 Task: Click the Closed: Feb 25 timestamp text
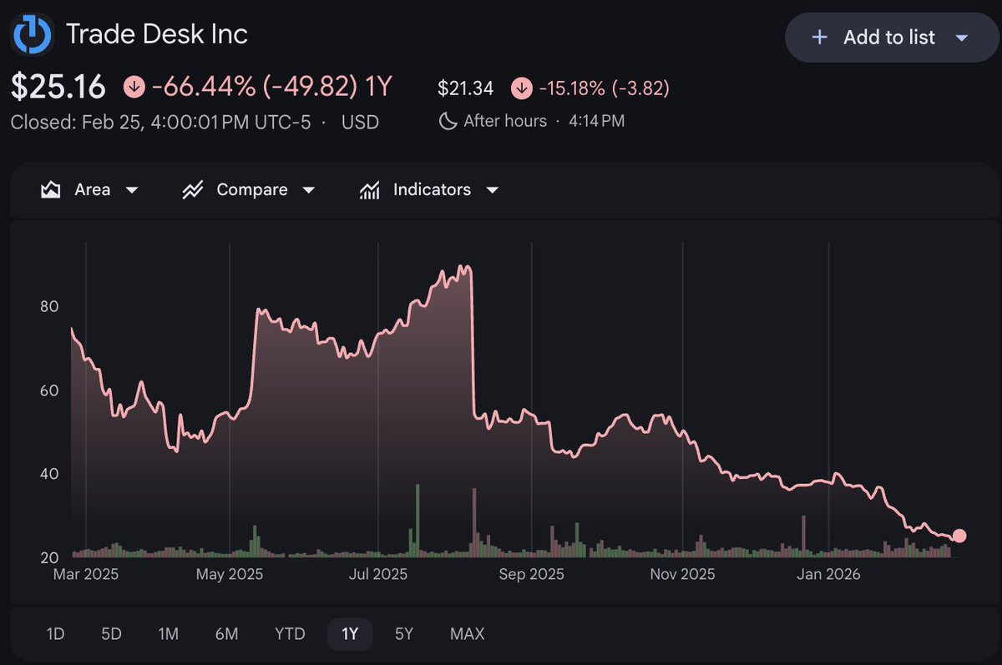160,122
